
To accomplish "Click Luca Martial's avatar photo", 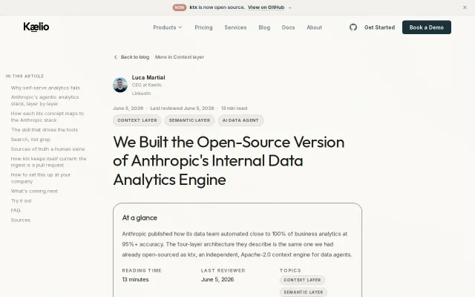I will coord(120,85).
